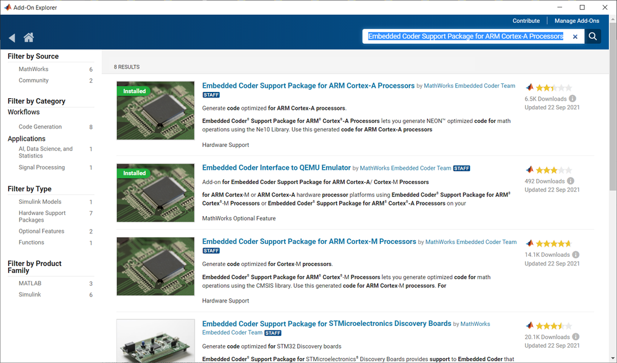The image size is (617, 363).
Task: Filter results by MathWorks source
Action: point(33,69)
